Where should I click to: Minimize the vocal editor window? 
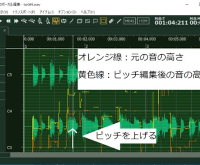[187, 4]
